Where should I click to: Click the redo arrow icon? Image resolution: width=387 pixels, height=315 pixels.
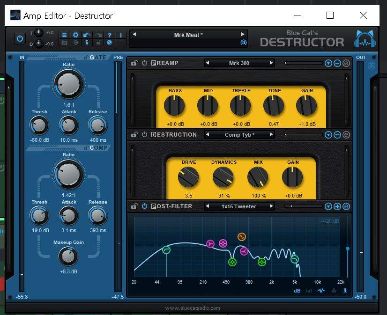[98, 35]
